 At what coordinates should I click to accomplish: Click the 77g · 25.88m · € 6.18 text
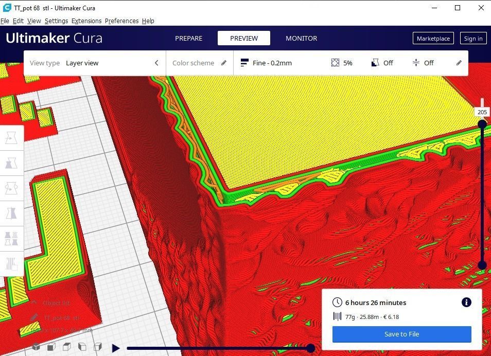tap(372, 317)
